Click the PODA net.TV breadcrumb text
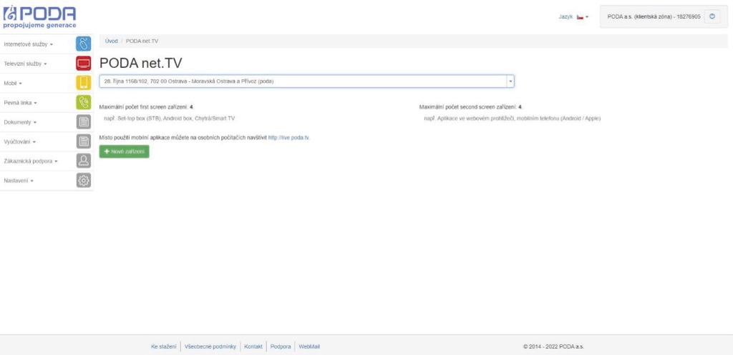This screenshot has height=355, width=733. point(142,41)
